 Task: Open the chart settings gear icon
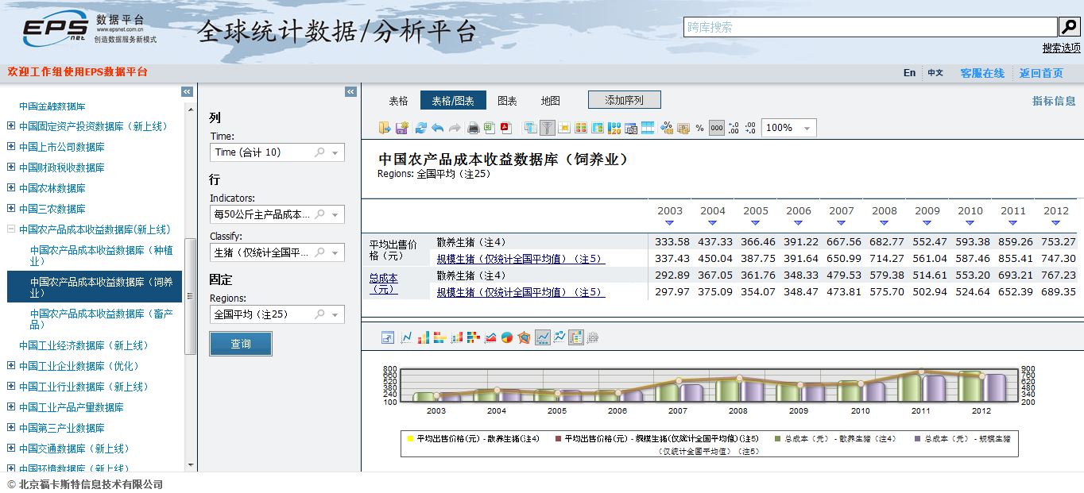pos(592,337)
